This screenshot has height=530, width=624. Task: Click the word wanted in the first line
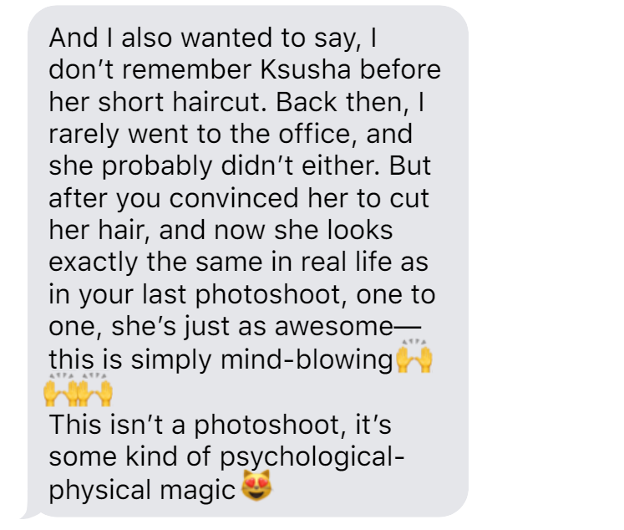point(226,38)
